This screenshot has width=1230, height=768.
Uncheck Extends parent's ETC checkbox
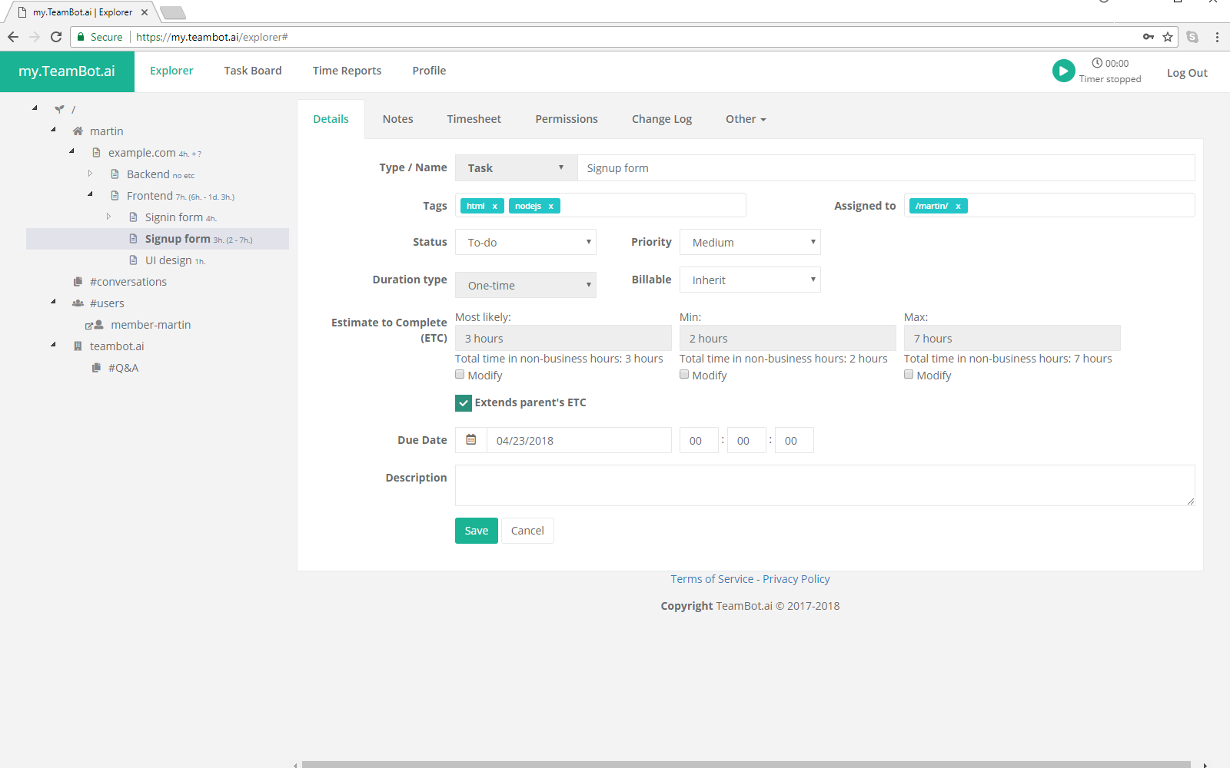[464, 402]
